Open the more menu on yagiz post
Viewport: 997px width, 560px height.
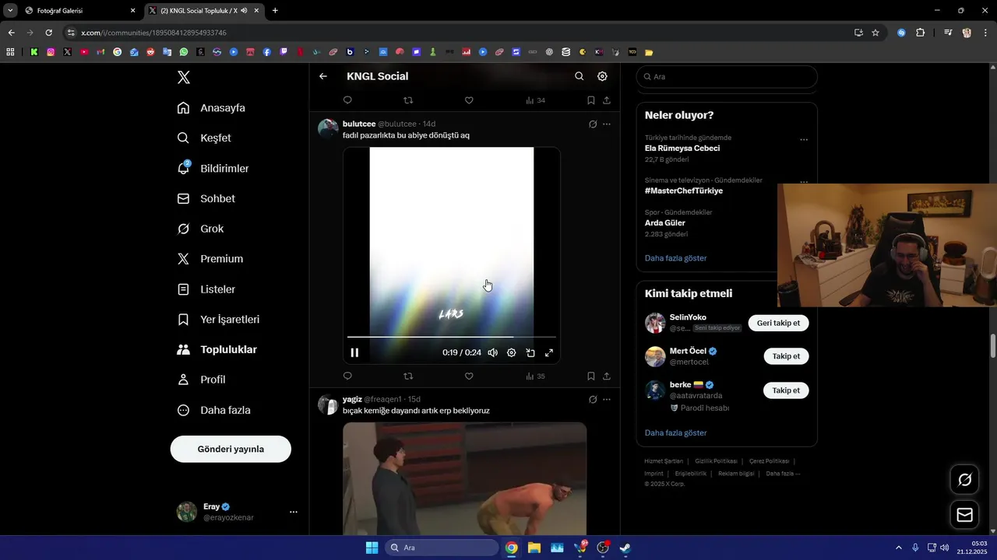tap(607, 399)
